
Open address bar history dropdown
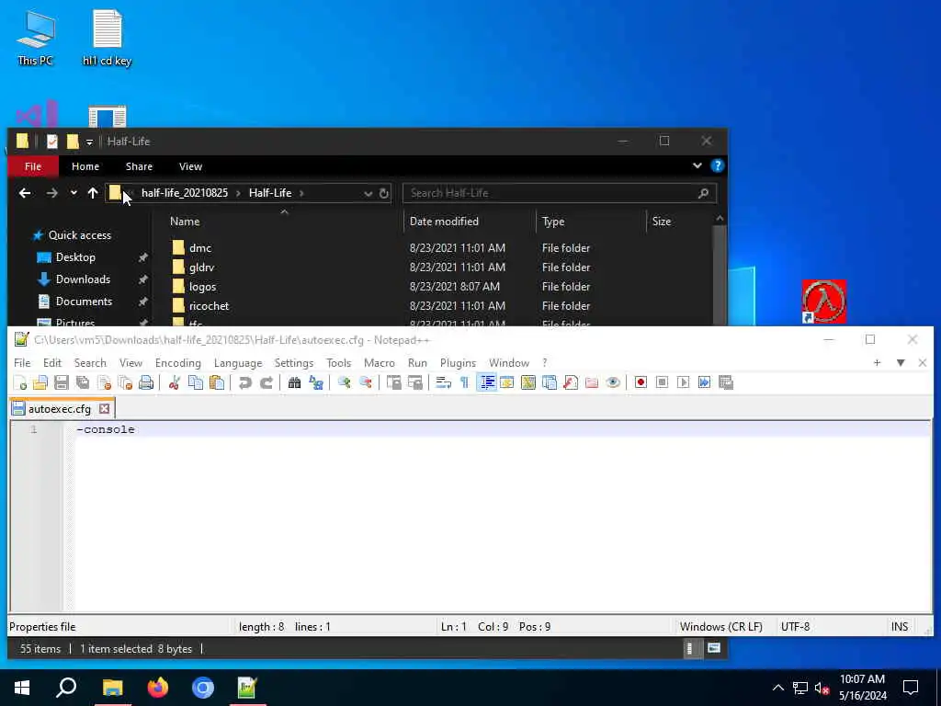point(368,193)
